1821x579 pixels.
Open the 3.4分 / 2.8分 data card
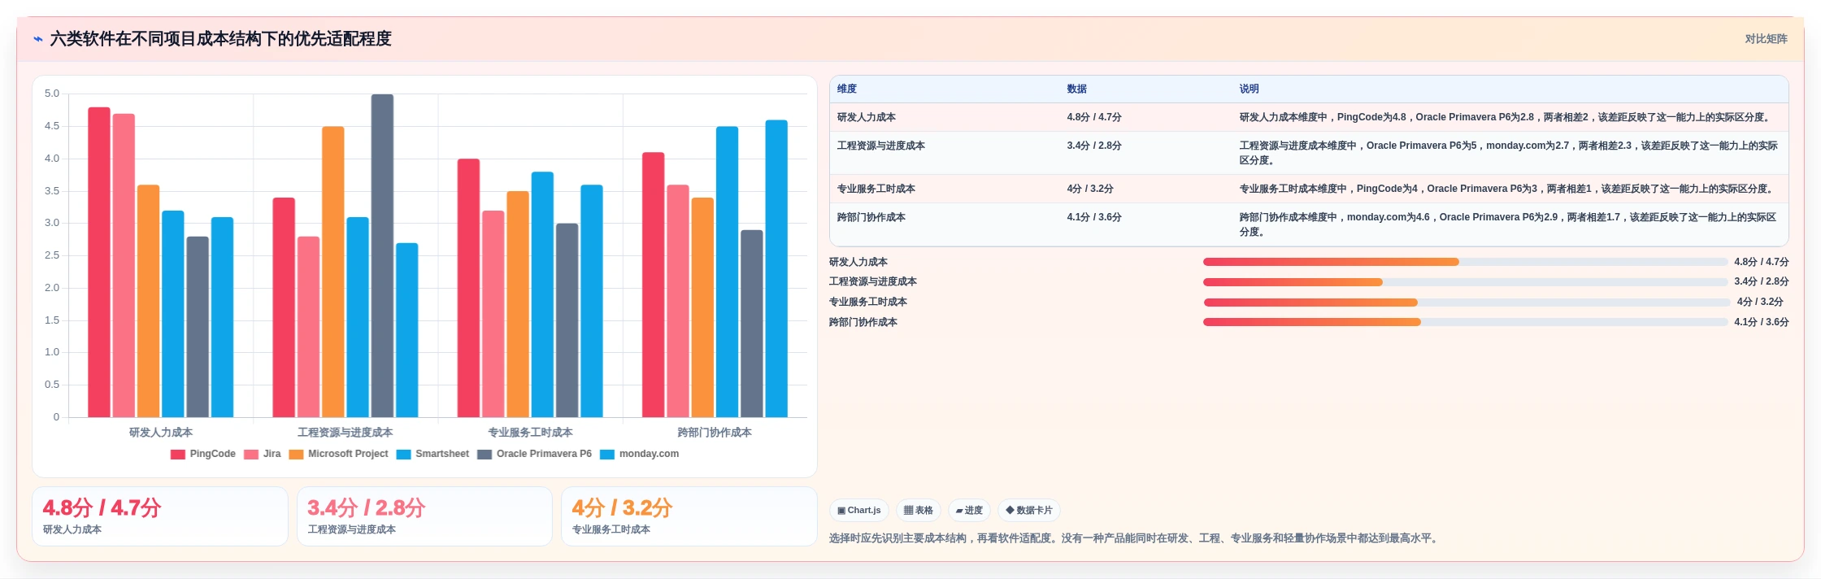424,516
